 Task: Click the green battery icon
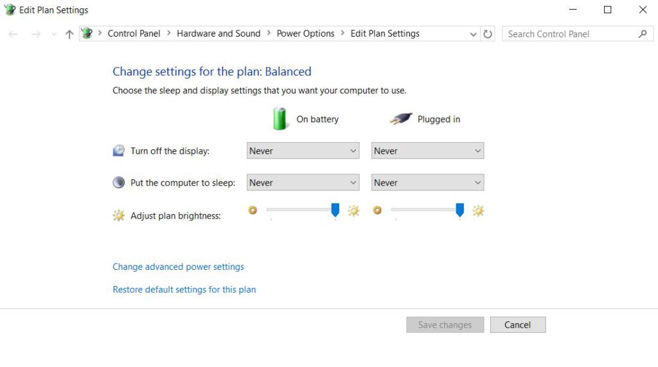pyautogui.click(x=280, y=119)
